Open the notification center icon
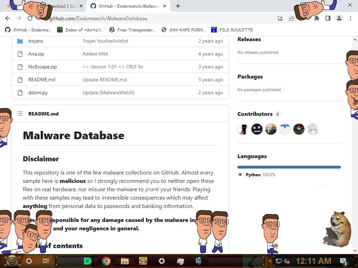Viewport: 358px width, 268px height. [x=344, y=262]
